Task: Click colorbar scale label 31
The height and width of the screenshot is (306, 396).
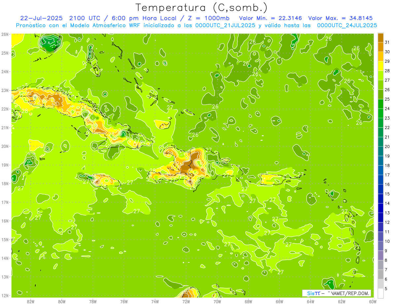Action: pos(387,43)
